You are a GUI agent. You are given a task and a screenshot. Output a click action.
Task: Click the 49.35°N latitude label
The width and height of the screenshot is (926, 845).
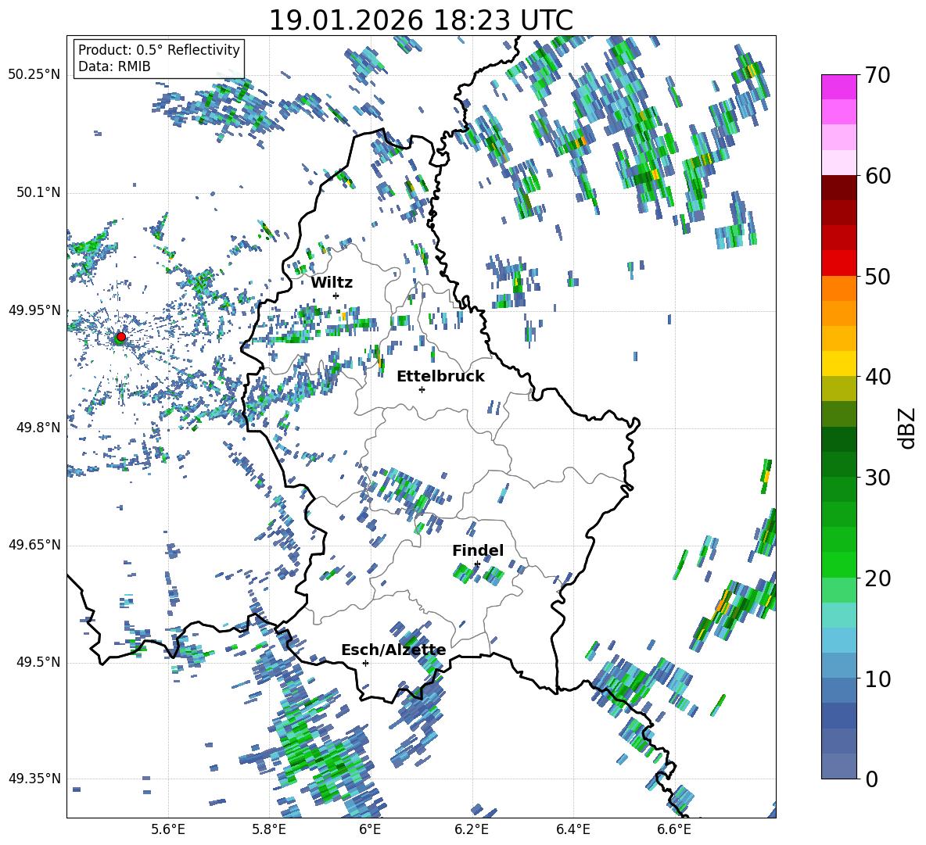pyautogui.click(x=34, y=779)
